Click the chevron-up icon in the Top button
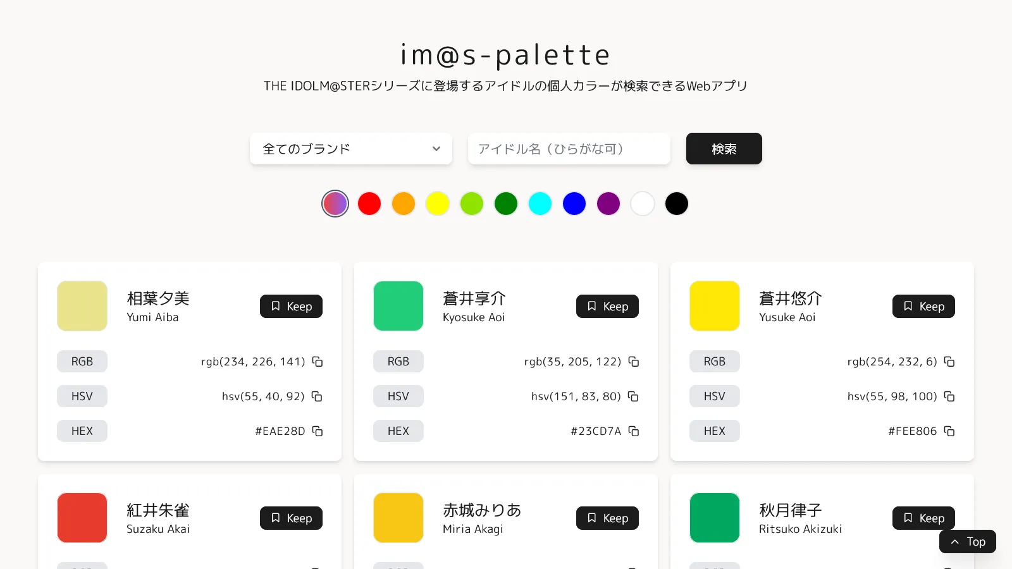This screenshot has height=569, width=1012. pos(954,541)
